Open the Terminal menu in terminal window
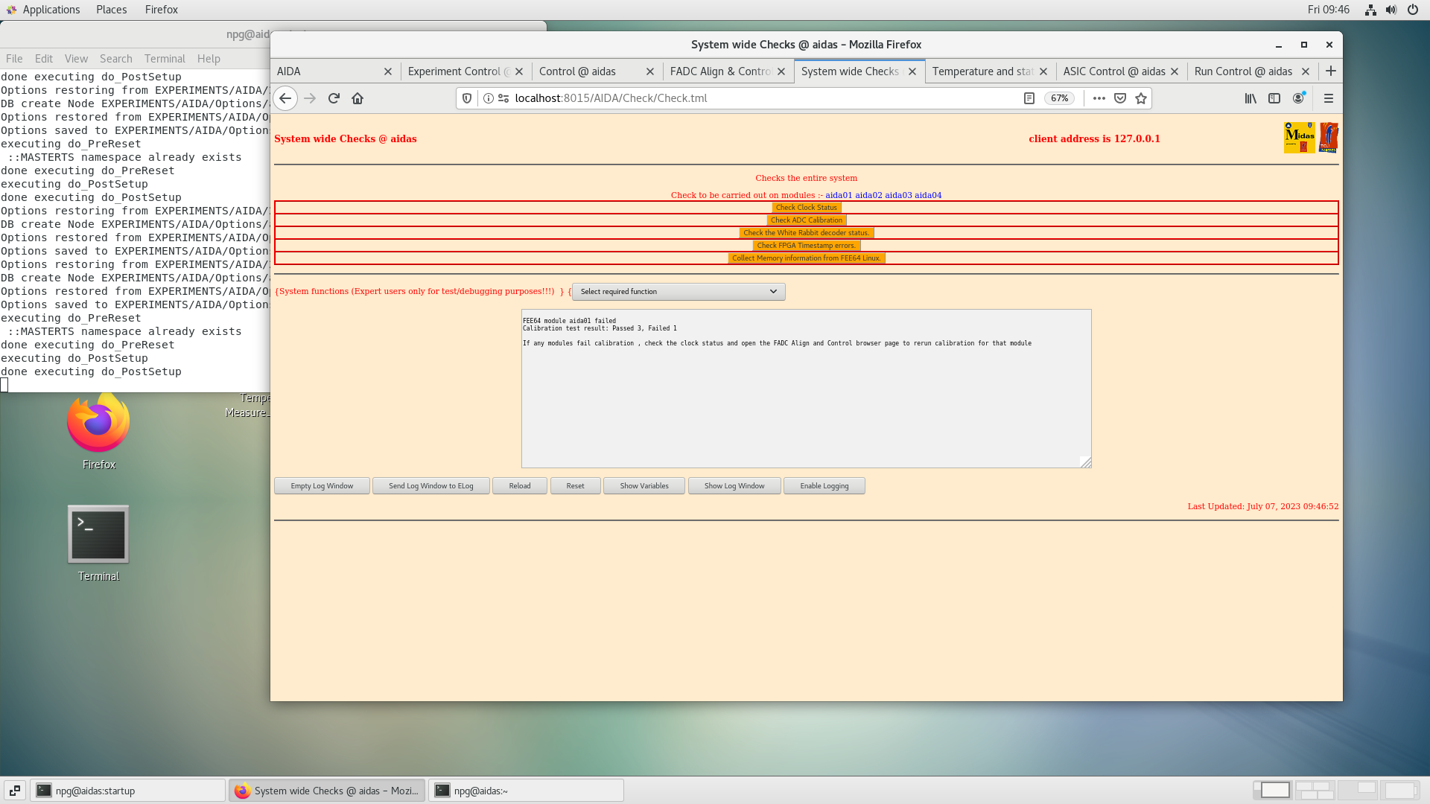The height and width of the screenshot is (804, 1430). point(165,59)
